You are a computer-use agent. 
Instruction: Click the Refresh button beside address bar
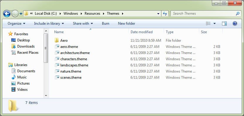165,14
